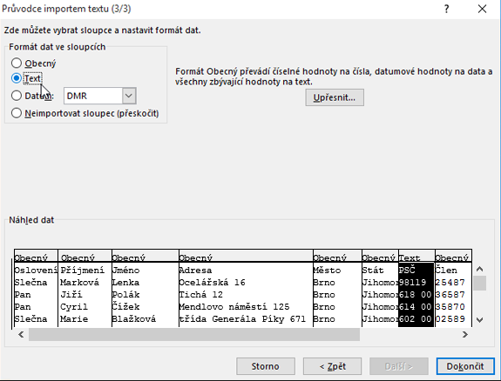
Task: Go back with the Zpět button
Action: coord(332,366)
